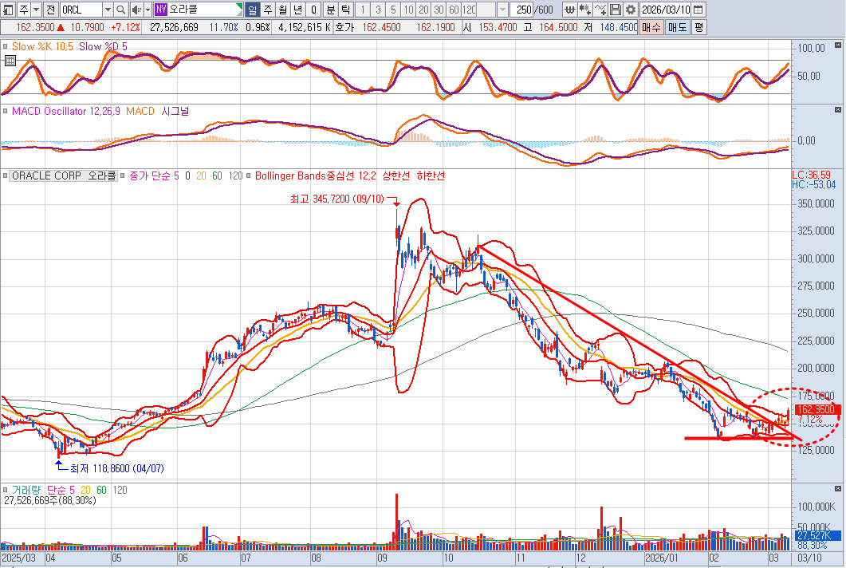Click the blue 매도 sell button
Image resolution: width=846 pixels, height=568 pixels.
tap(677, 26)
